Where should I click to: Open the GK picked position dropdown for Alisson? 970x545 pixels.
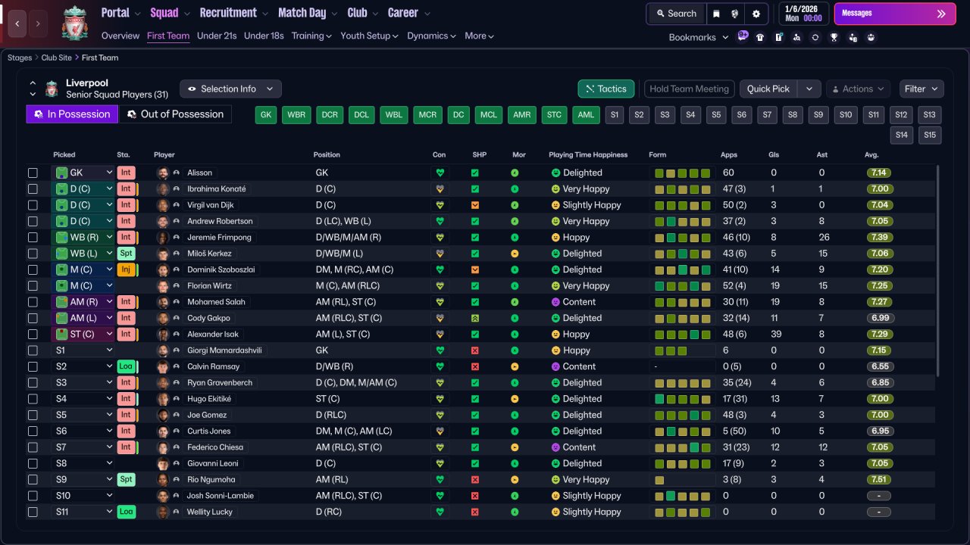point(83,173)
